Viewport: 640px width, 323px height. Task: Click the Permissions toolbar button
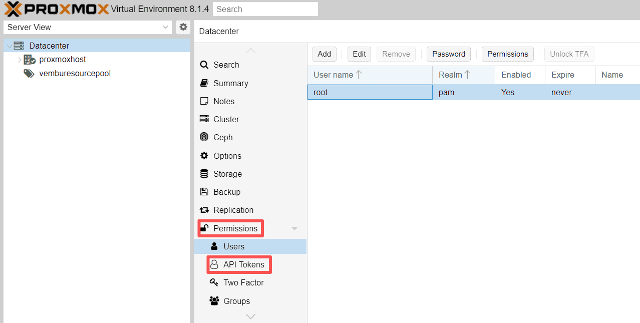point(508,54)
